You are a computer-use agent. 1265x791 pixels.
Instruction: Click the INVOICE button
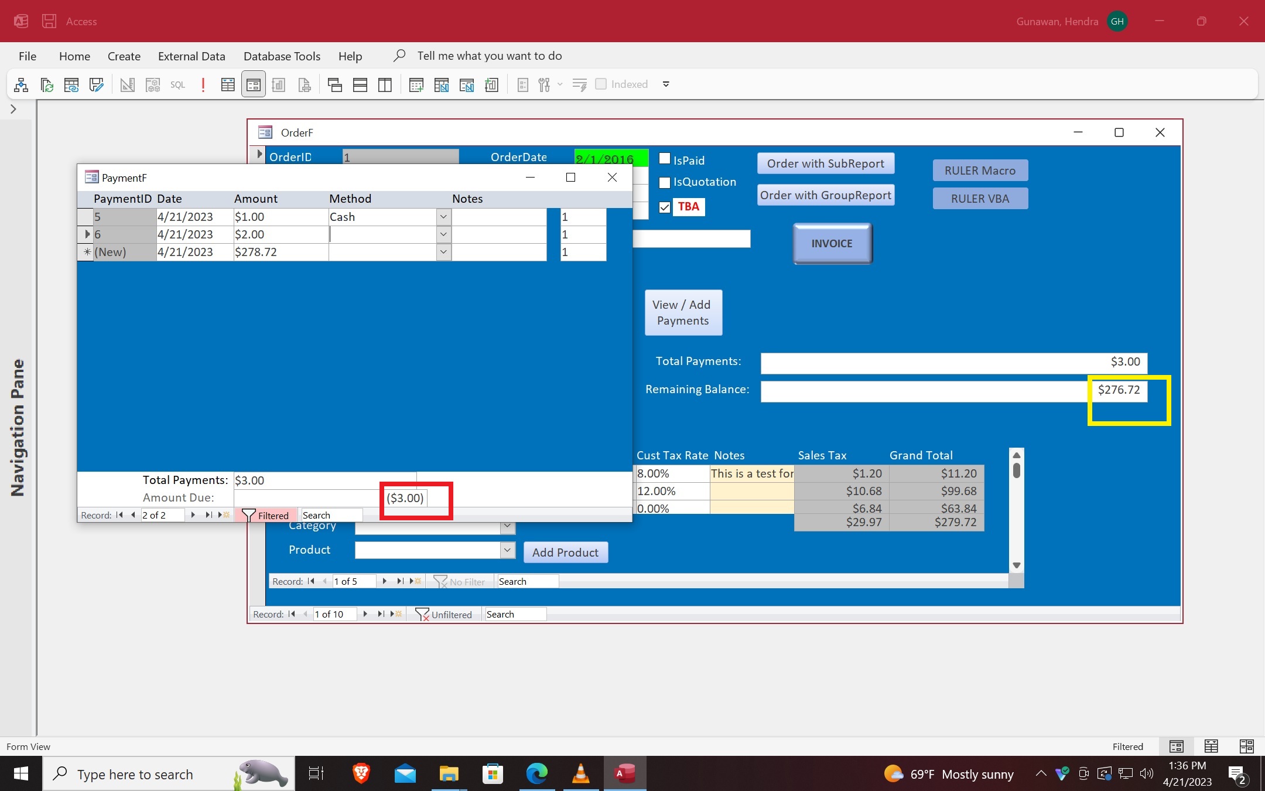[832, 243]
